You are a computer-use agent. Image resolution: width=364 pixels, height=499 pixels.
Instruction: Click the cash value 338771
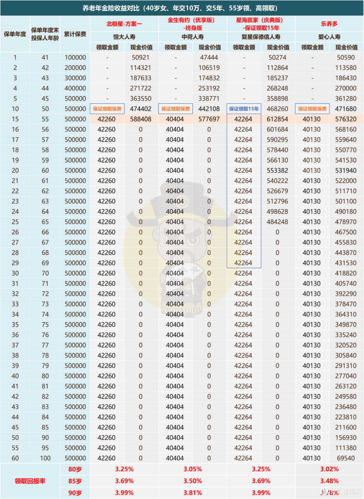[209, 99]
